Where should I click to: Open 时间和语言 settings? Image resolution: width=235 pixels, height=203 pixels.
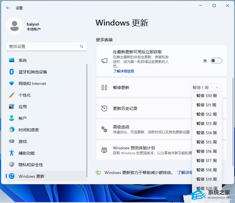point(28,130)
